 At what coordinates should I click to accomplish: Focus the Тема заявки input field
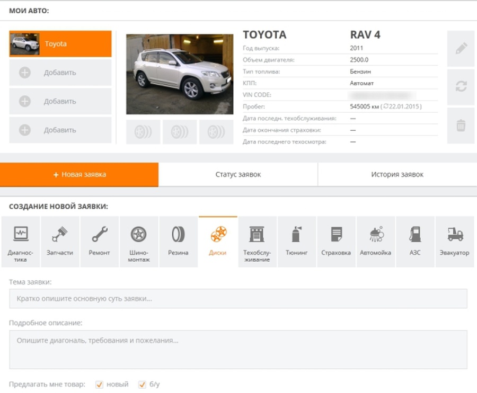point(238,299)
